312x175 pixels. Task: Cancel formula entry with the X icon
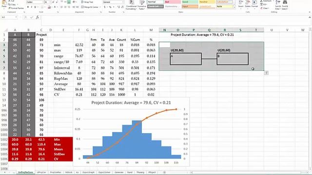25,17
